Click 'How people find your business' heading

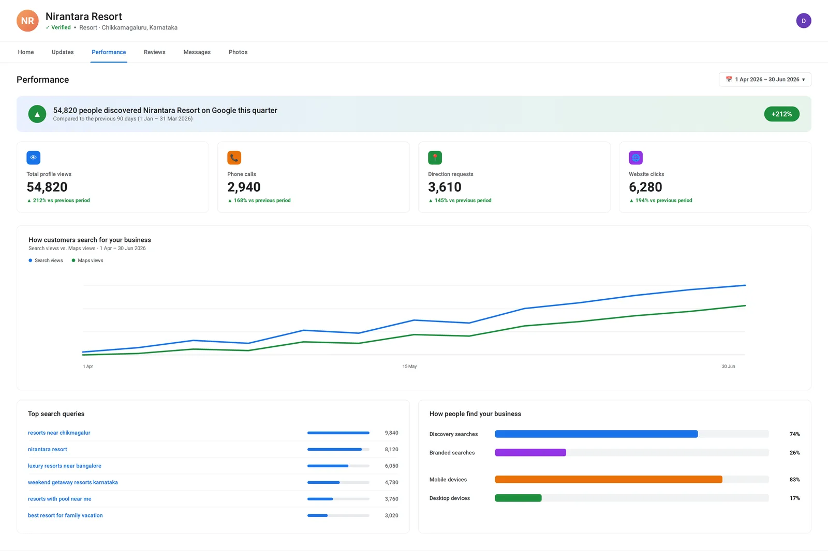click(x=475, y=414)
